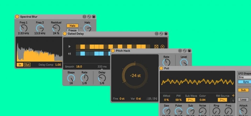Screen dimensions: 251x116
Task: Click the Fine value 0 ct
Action: 122,99
